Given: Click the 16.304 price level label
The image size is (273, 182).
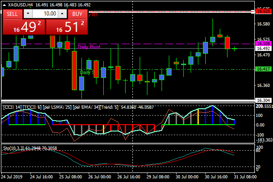Looking at the screenshot, I should (x=263, y=100).
